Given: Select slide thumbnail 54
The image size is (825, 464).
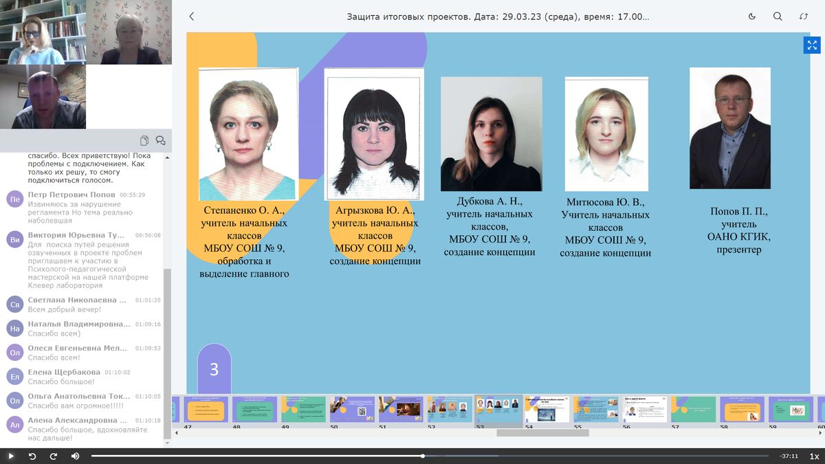Looking at the screenshot, I should coord(547,409).
